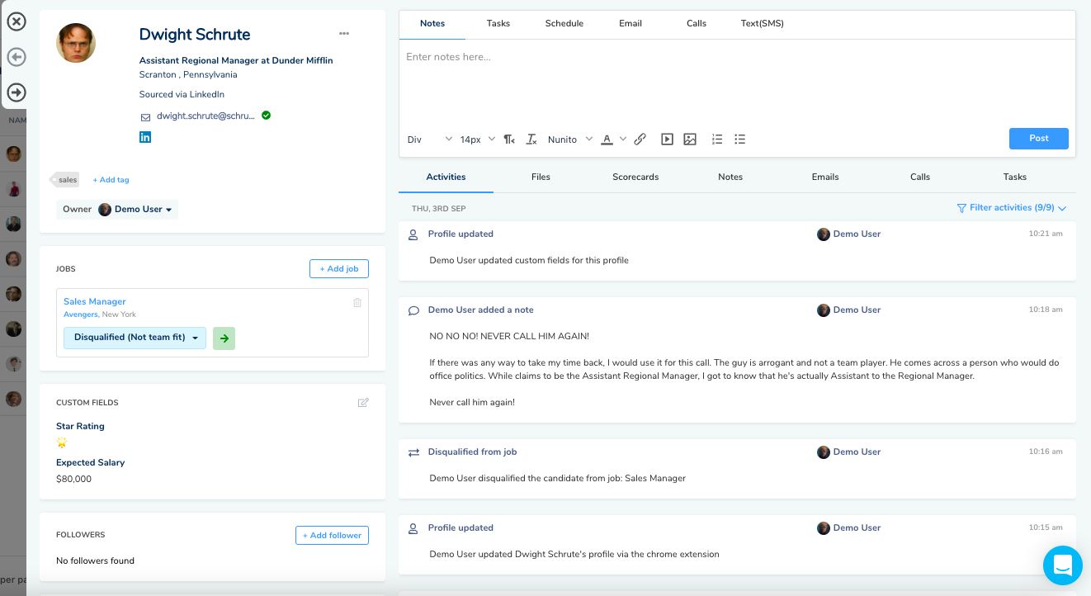Expand the Disqualified (Not team fit) status dropdown
The image size is (1091, 596).
click(135, 338)
